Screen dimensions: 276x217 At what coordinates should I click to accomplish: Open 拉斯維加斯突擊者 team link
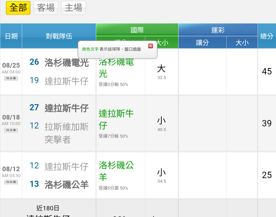click(x=66, y=133)
